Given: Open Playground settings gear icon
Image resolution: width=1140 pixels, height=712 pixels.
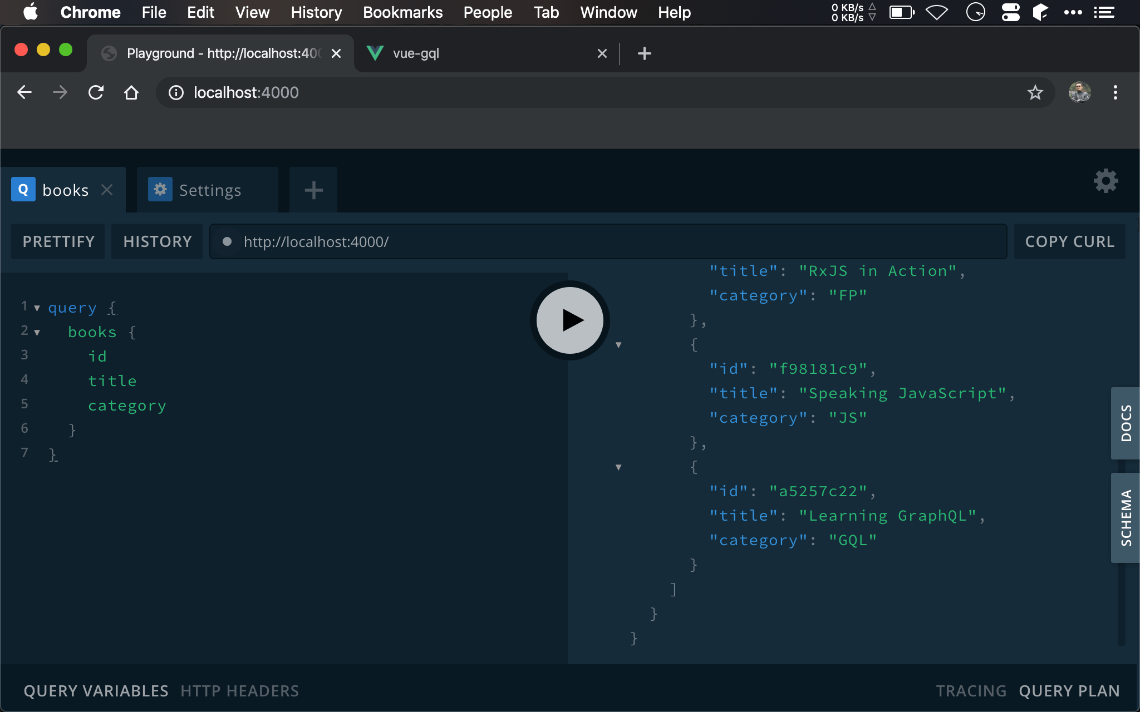Looking at the screenshot, I should [x=1105, y=181].
